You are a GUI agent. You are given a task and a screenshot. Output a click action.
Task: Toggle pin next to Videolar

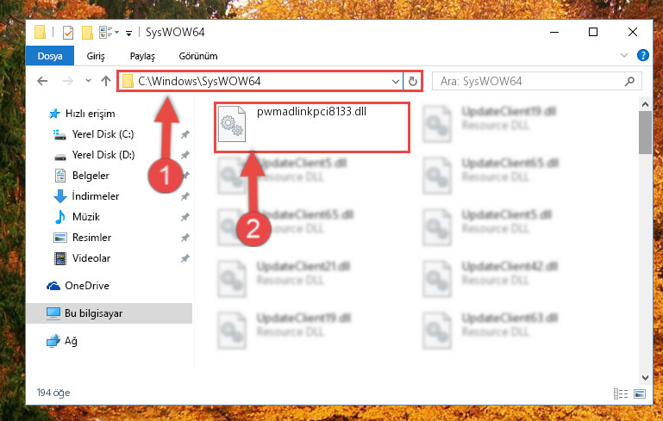click(x=185, y=258)
